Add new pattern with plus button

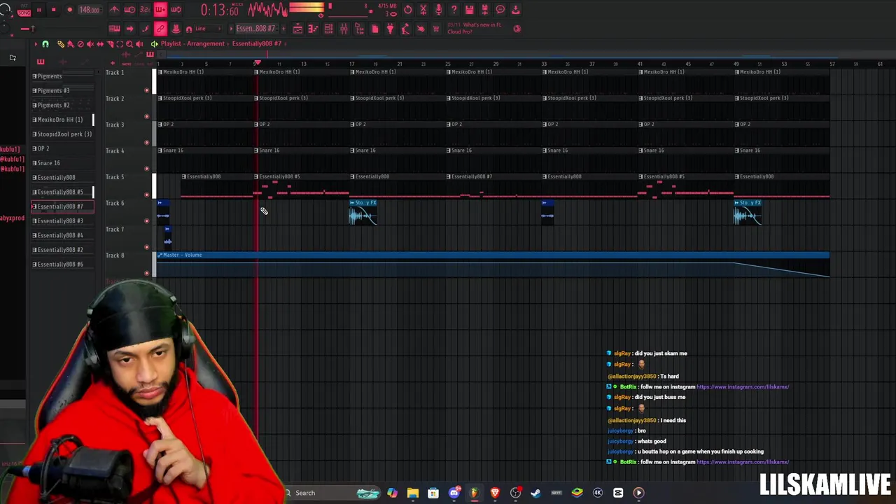tap(283, 29)
